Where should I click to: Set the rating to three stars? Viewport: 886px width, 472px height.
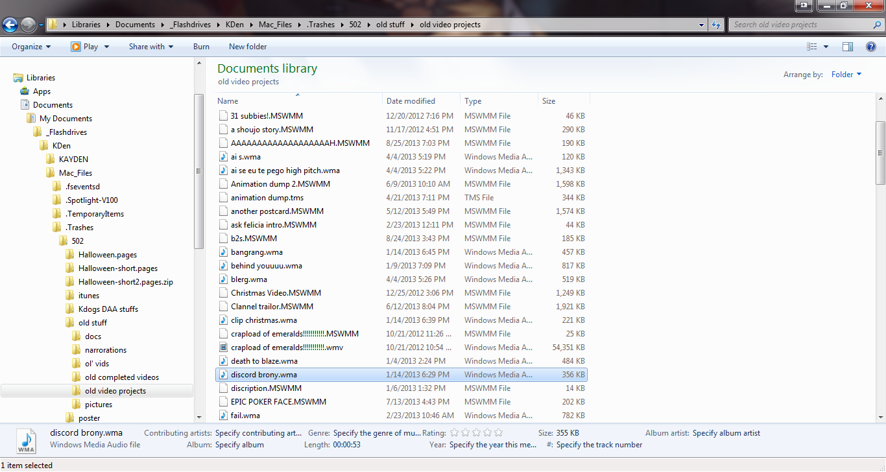pos(476,433)
